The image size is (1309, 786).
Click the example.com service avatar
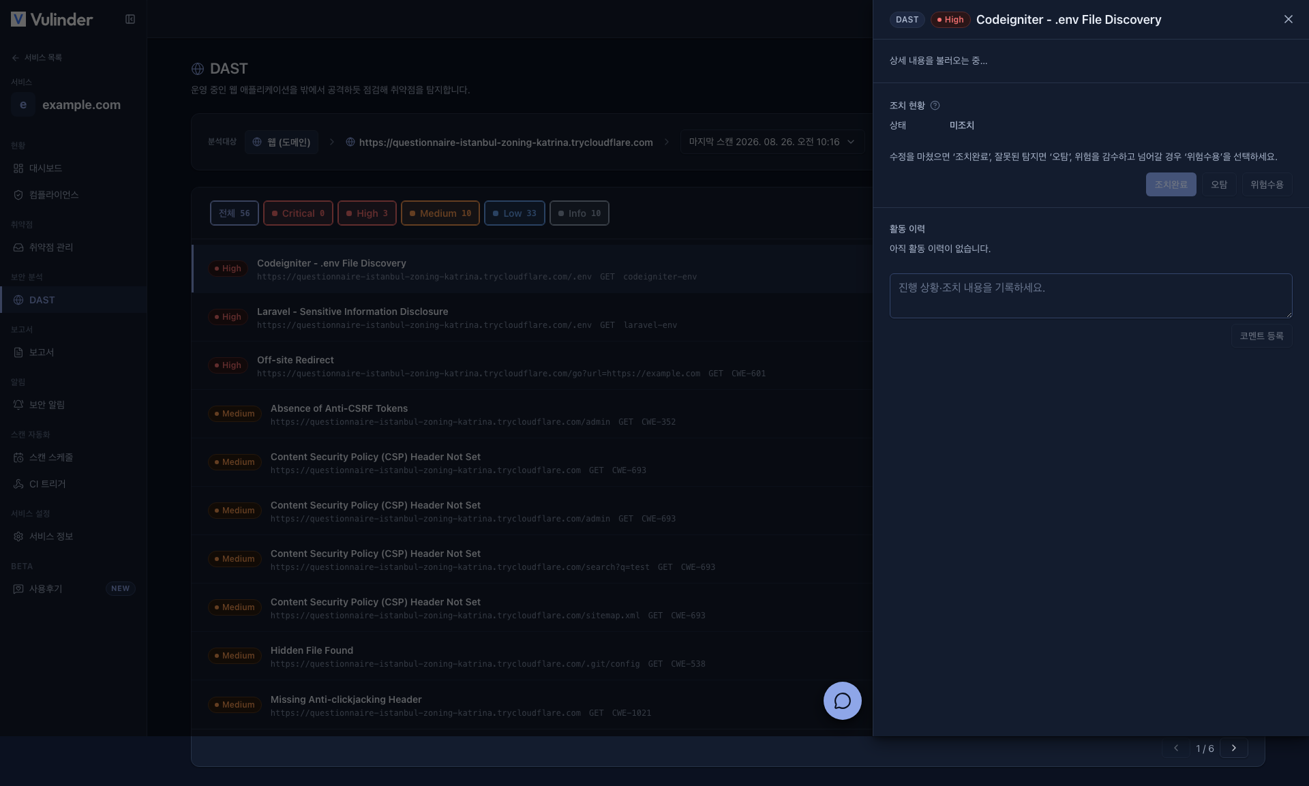23,104
